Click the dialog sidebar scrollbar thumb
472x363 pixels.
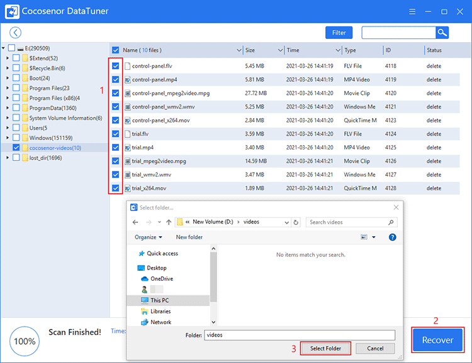(213, 276)
